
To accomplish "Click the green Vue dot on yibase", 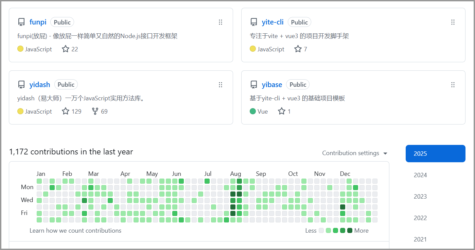I will click(x=252, y=111).
